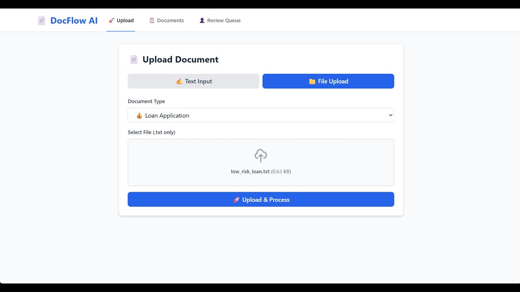520x292 pixels.
Task: Click the DocFlow AI document logo icon
Action: pyautogui.click(x=41, y=21)
